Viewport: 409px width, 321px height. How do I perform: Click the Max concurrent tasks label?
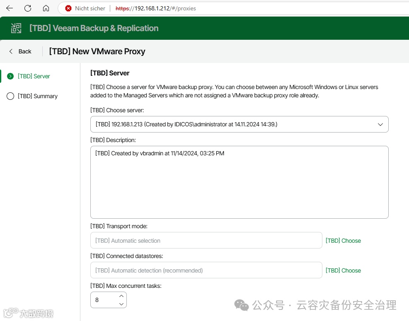(126, 286)
